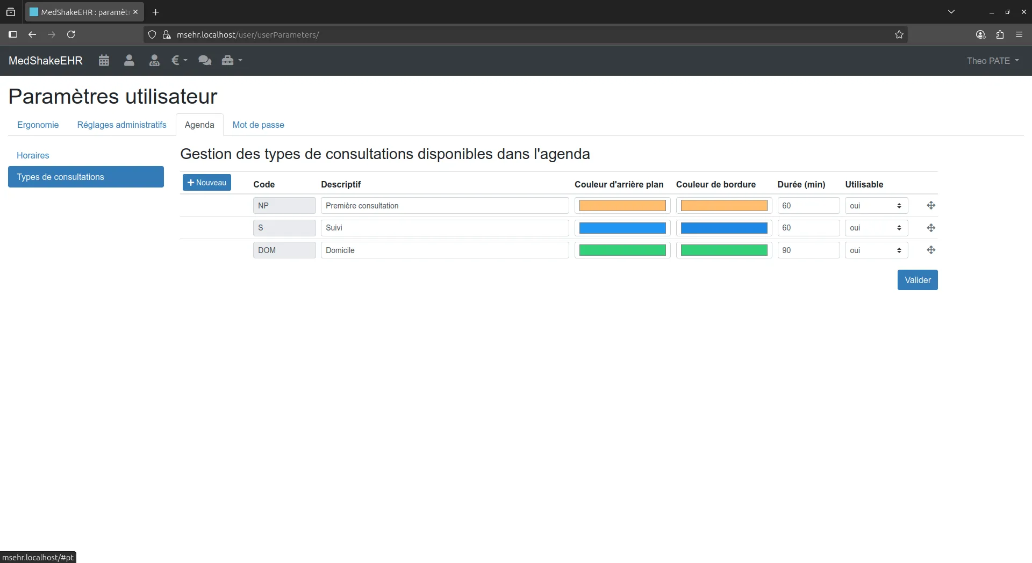Open Utilisable dropdown for Première consultation

pos(876,206)
